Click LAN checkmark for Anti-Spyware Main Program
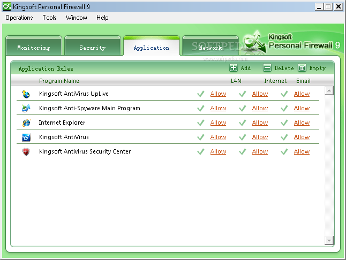Screen dimensions: 346x260 point(200,108)
